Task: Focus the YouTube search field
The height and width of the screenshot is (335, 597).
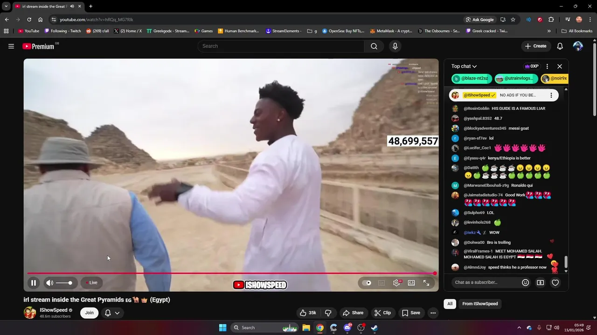Action: (x=281, y=46)
